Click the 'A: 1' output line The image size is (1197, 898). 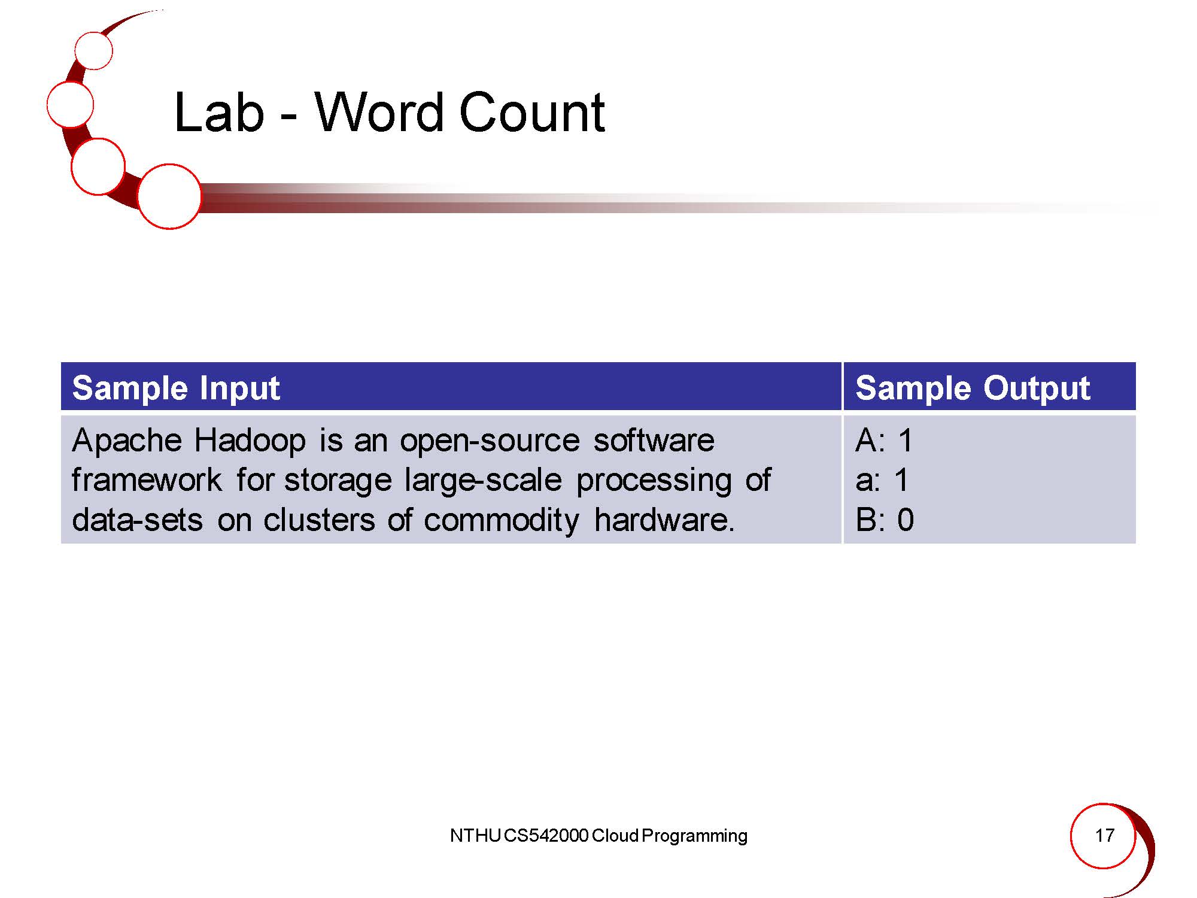[884, 441]
